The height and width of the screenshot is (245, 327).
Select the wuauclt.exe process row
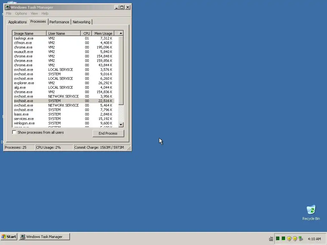pos(64,52)
